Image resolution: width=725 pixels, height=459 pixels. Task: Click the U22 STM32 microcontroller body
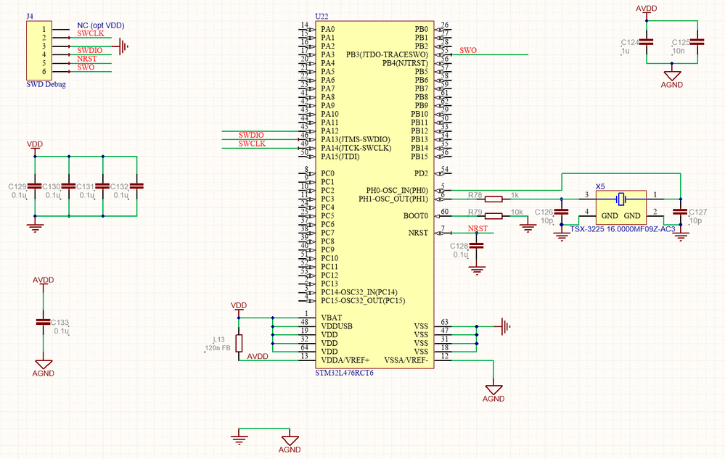(x=374, y=194)
